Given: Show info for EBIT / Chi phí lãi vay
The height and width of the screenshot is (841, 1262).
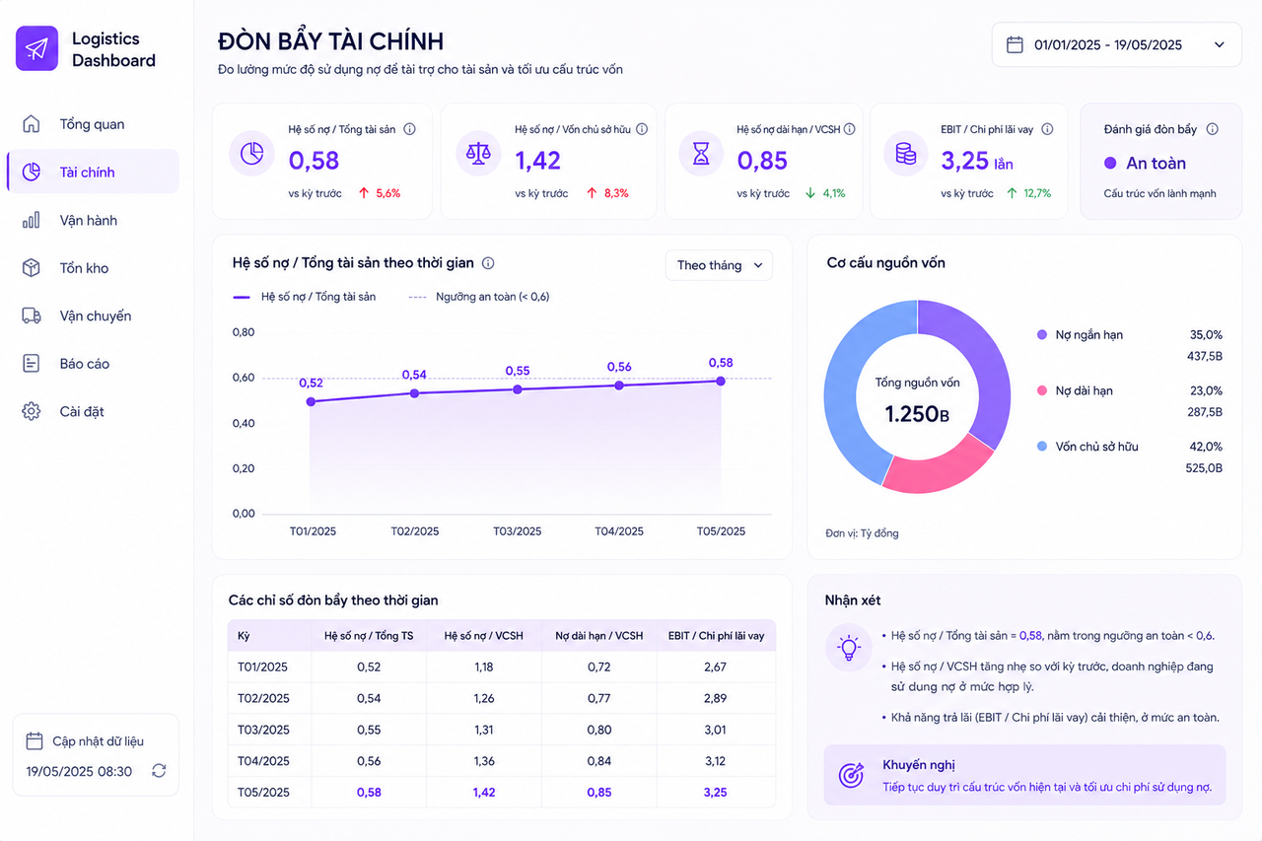Looking at the screenshot, I should click(x=1047, y=129).
